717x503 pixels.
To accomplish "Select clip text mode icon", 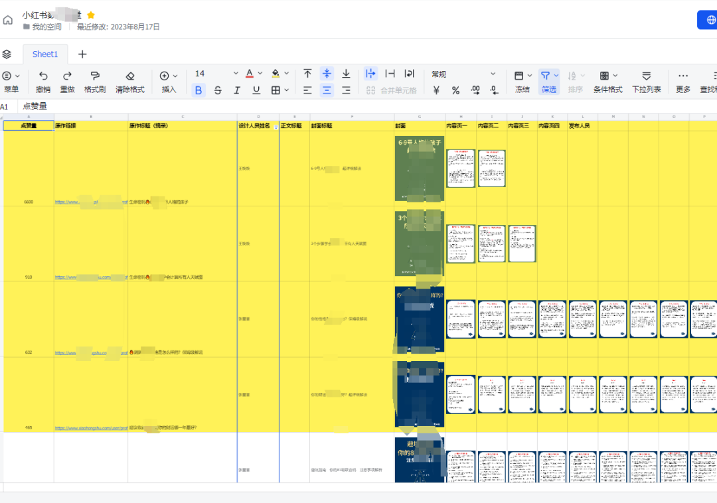I will [x=390, y=74].
